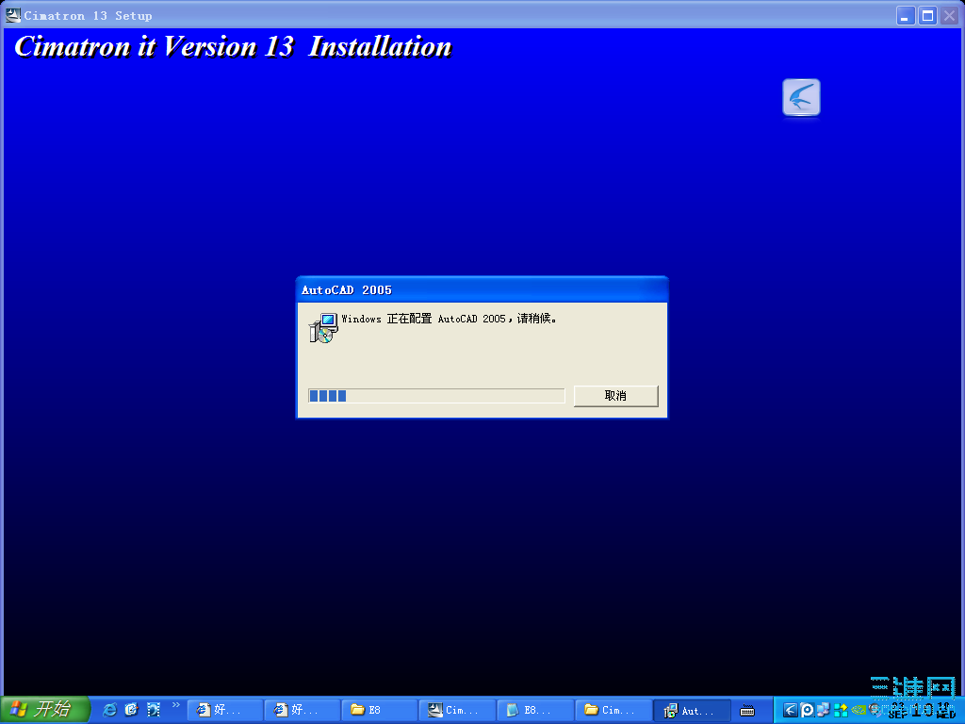Open the Cim... folder taskbar item
This screenshot has height=724, width=965.
[613, 711]
